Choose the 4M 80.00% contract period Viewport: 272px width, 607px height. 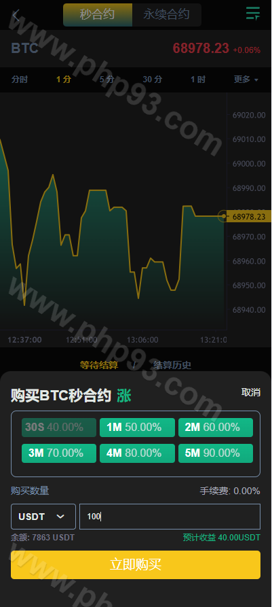[137, 453]
